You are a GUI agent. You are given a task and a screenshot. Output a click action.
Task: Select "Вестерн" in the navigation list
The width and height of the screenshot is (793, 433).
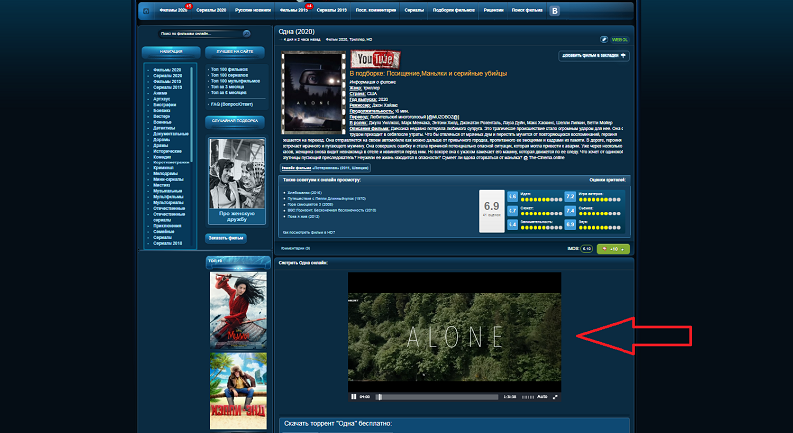tap(162, 116)
